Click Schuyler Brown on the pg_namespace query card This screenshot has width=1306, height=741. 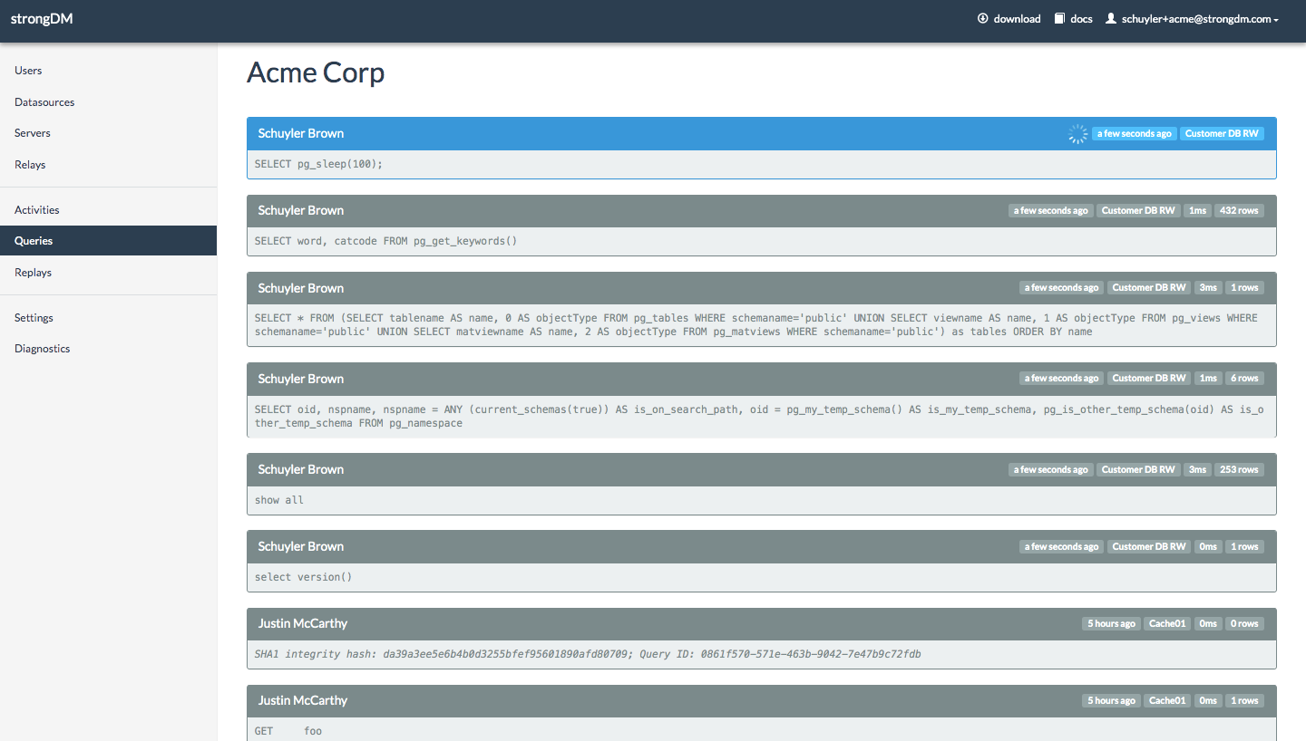tap(301, 379)
